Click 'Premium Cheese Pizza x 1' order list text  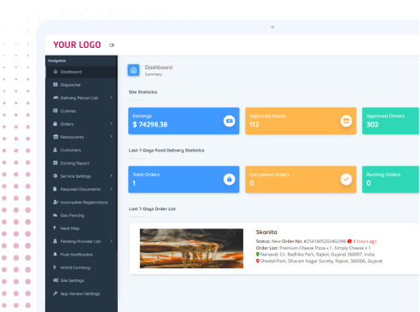tap(306, 248)
